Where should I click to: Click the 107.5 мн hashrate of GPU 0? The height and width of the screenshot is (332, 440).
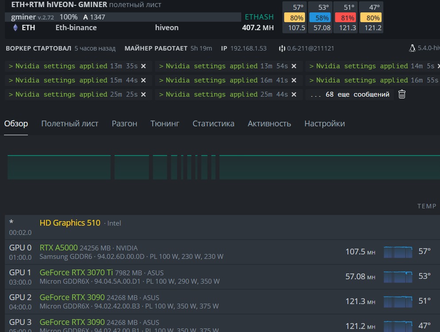(360, 252)
